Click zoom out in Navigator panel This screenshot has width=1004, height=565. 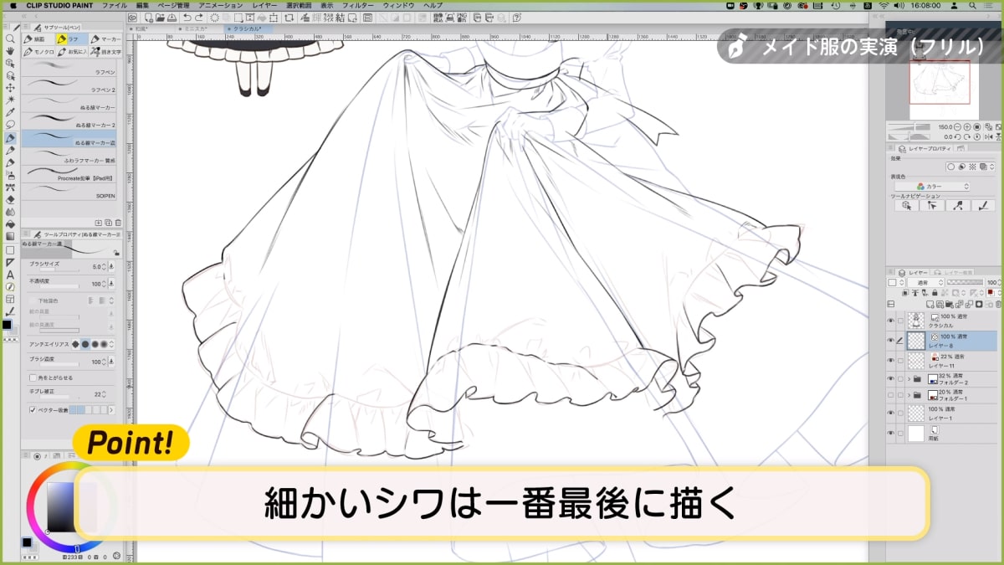(x=958, y=127)
